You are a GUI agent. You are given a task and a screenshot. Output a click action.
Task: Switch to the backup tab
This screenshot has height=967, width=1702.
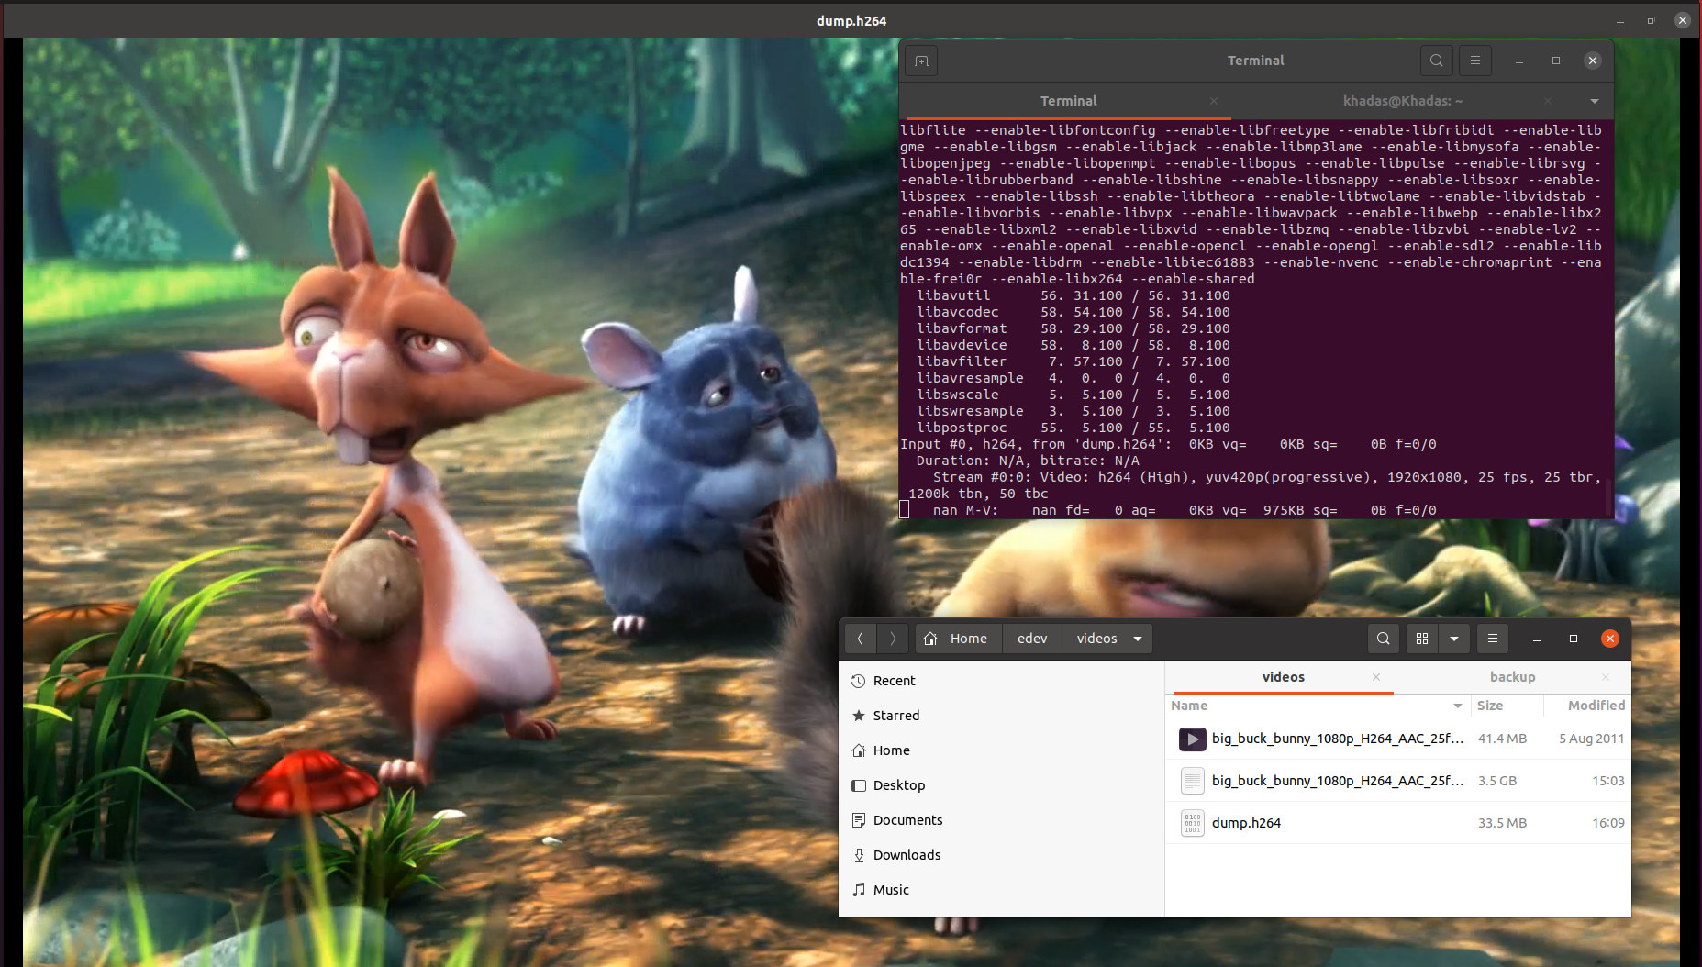(x=1512, y=677)
